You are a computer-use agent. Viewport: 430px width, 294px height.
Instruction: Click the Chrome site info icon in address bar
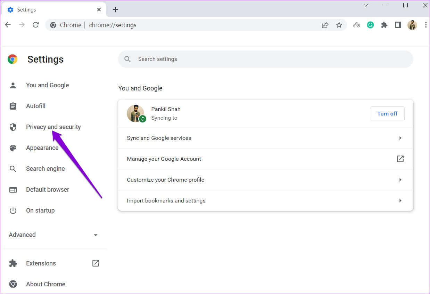coord(53,25)
